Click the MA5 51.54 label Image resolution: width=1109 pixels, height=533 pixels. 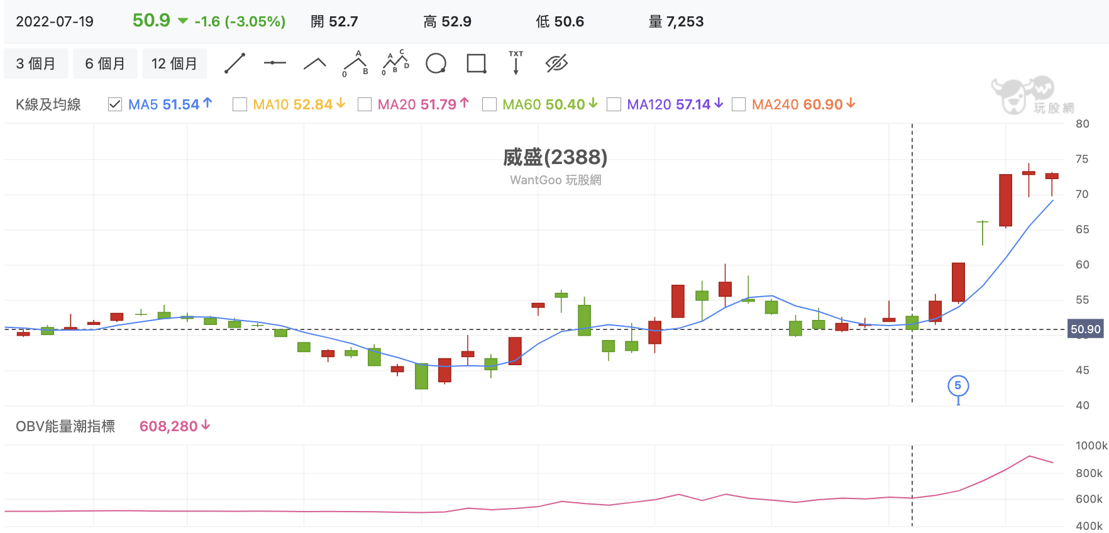click(170, 104)
